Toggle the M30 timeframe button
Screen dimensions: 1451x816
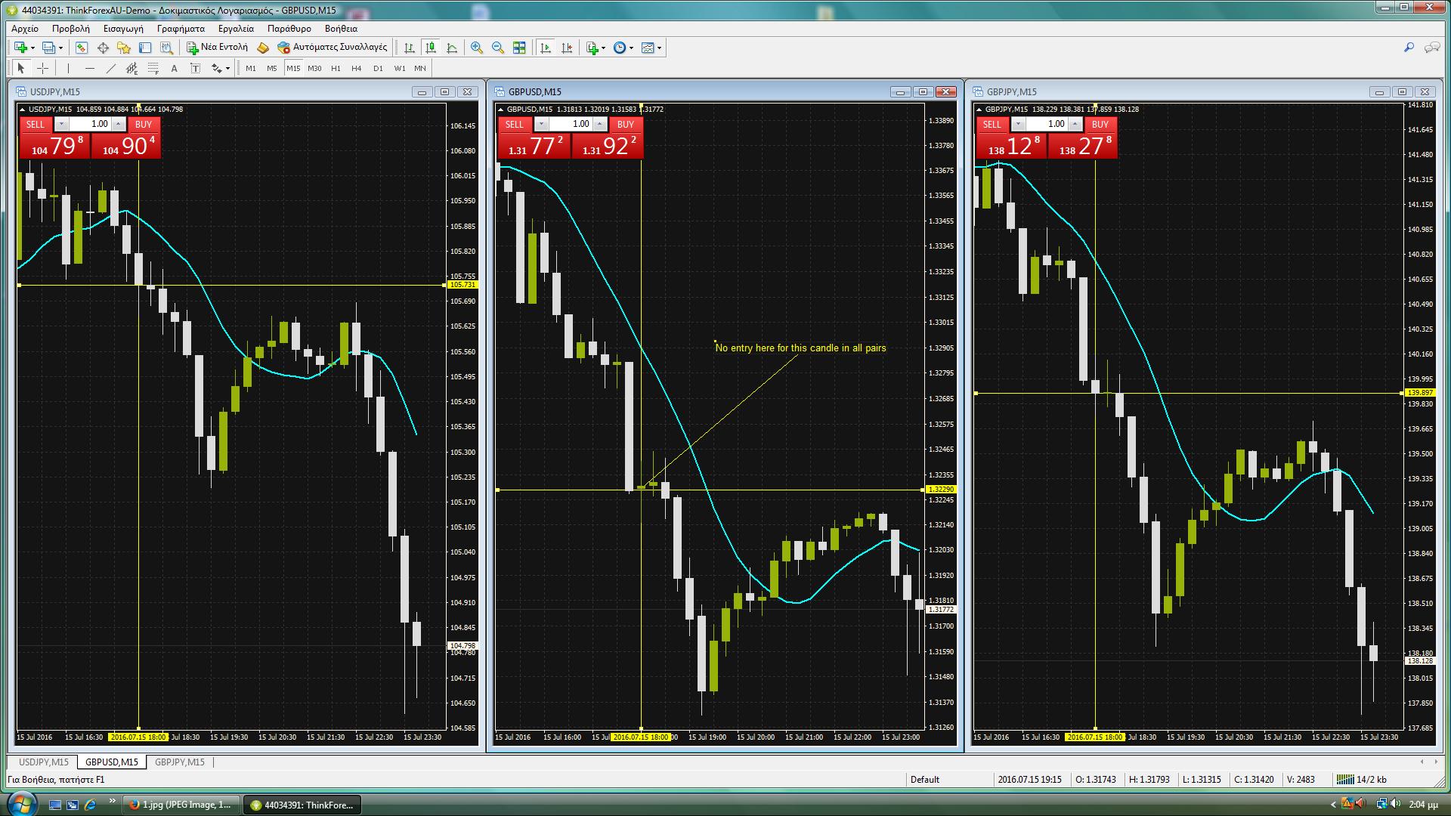[314, 68]
